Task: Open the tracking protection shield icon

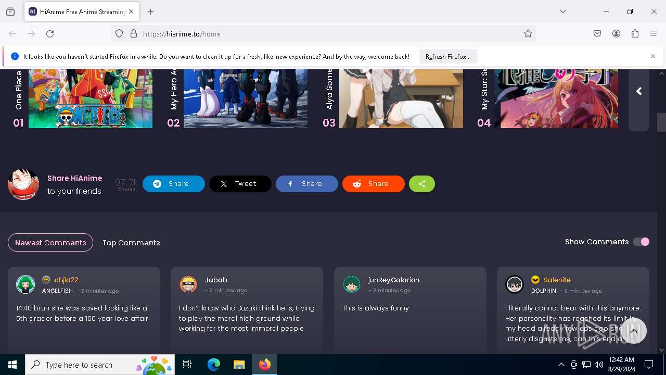Action: coord(119,34)
